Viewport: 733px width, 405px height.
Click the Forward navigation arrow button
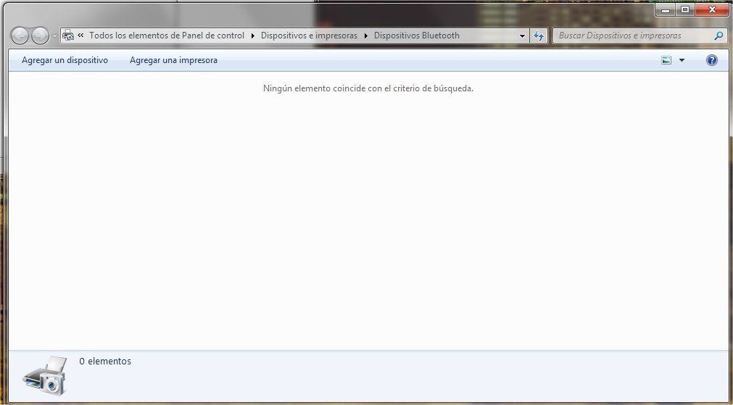pos(41,36)
